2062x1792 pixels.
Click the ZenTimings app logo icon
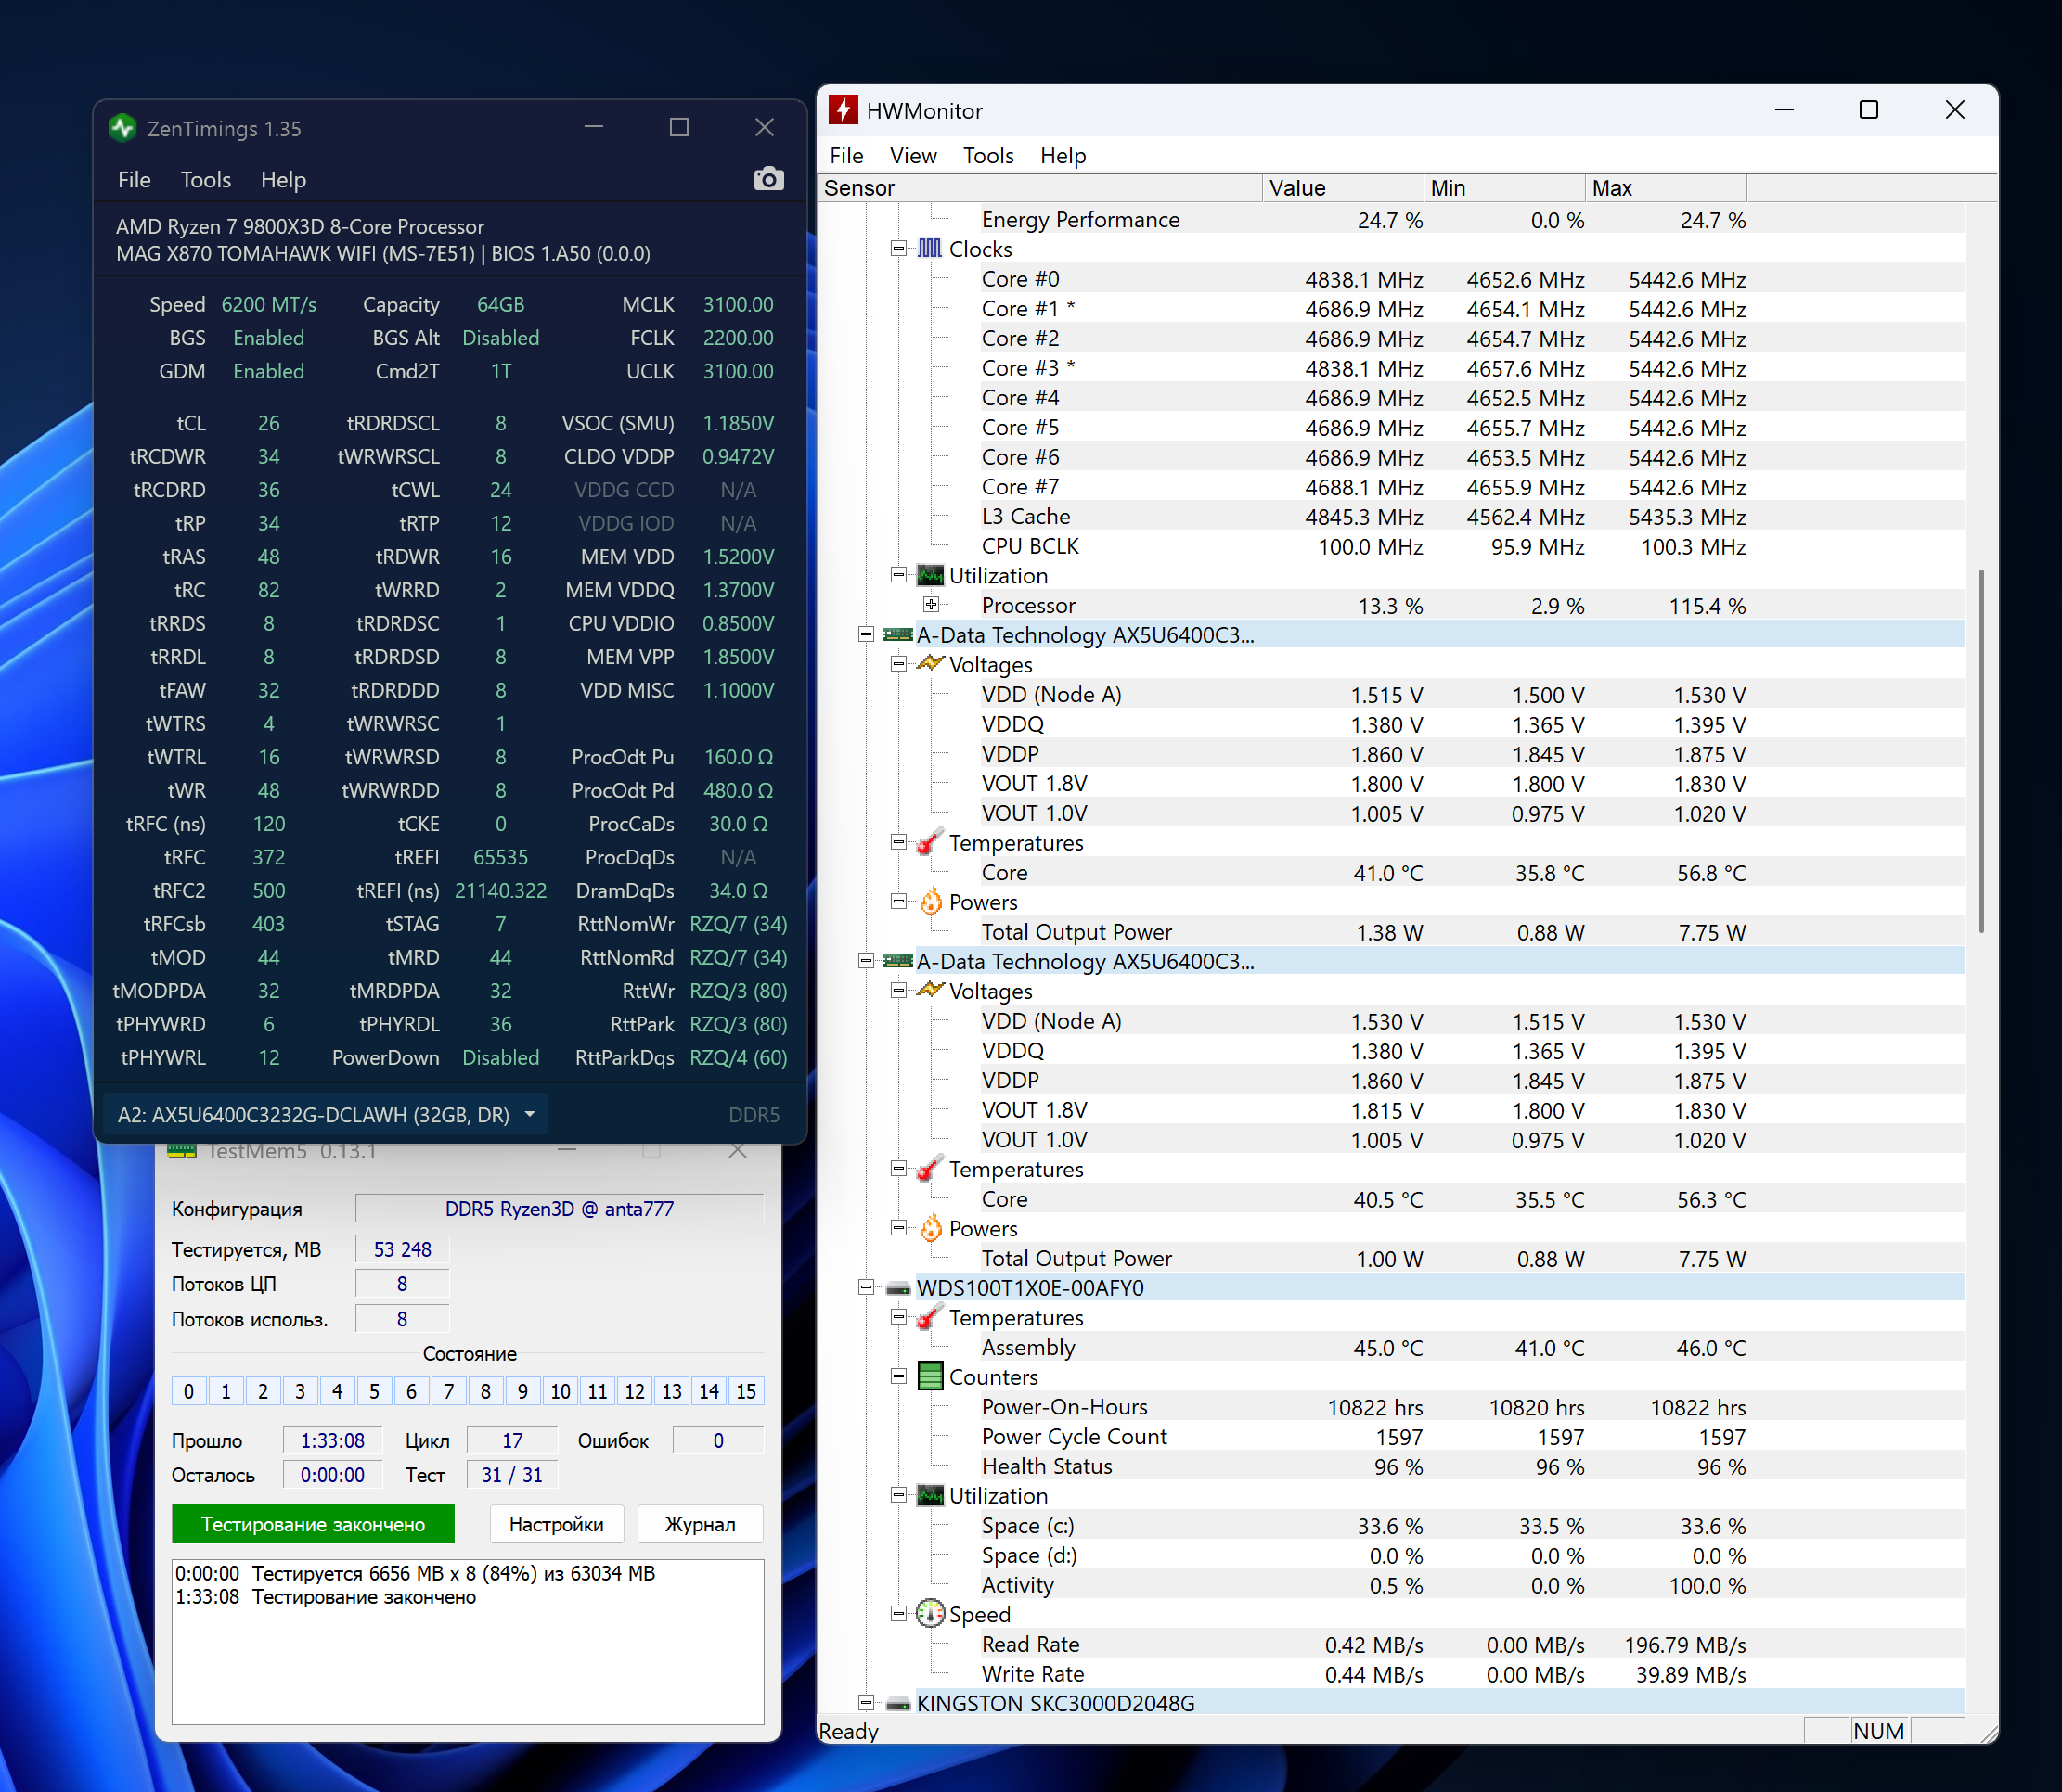click(x=123, y=128)
